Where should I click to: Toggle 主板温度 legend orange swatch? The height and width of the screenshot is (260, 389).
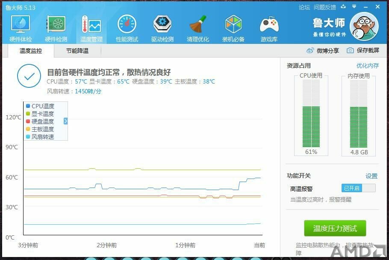coord(28,129)
